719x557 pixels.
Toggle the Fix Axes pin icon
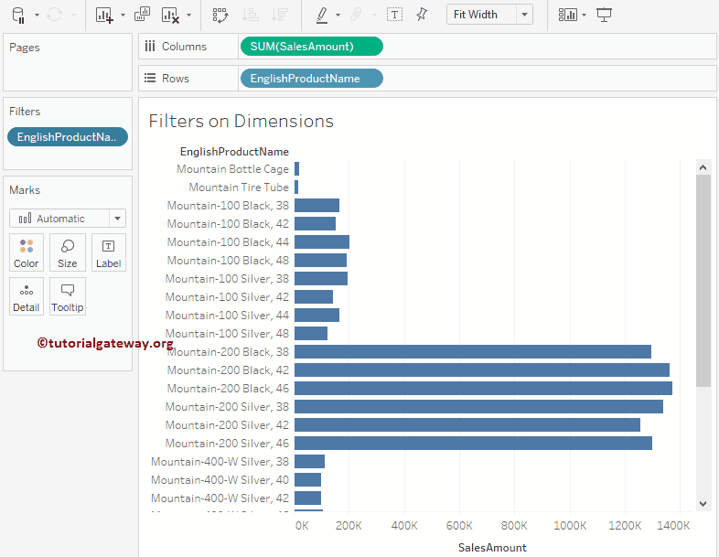[x=421, y=15]
